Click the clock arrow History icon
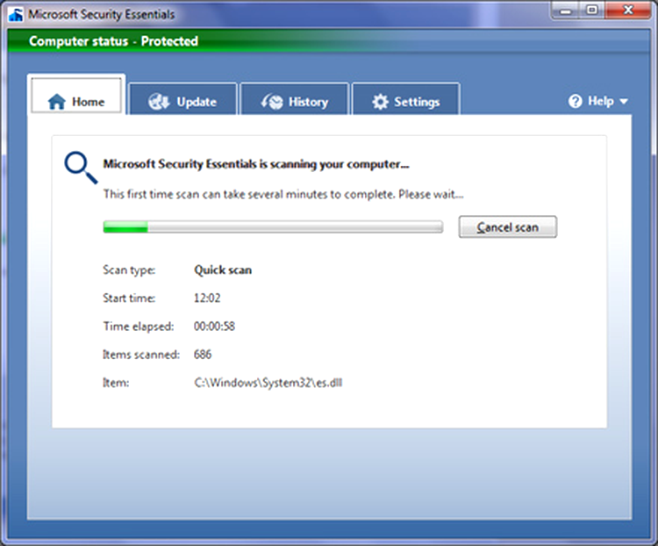The image size is (658, 546). [272, 102]
